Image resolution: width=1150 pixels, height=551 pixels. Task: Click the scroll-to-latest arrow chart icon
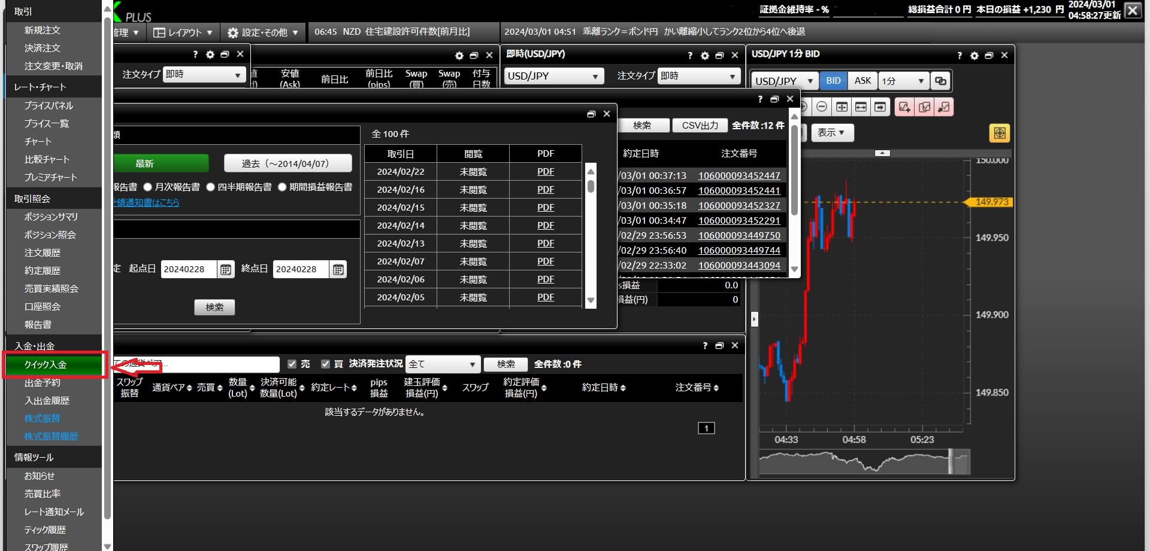[880, 107]
